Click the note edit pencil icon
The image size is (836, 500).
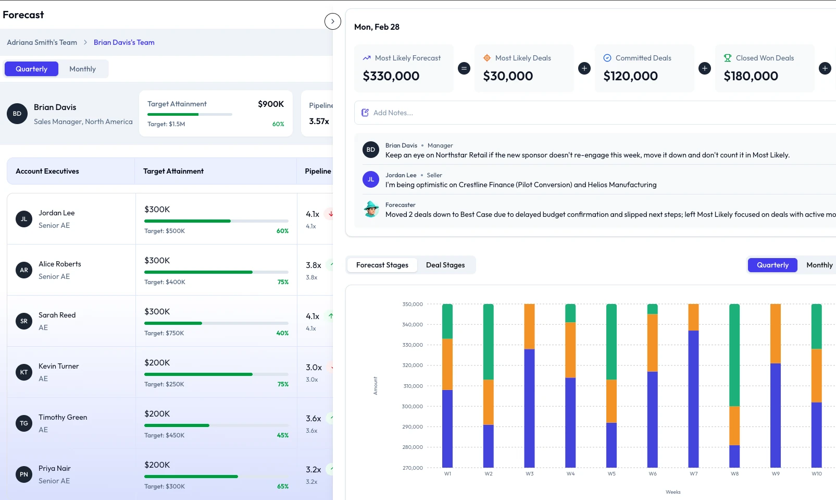tap(365, 113)
